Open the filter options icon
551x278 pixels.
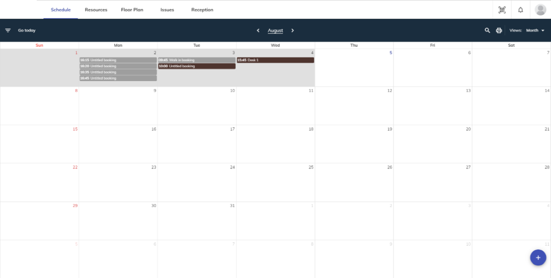coord(8,30)
